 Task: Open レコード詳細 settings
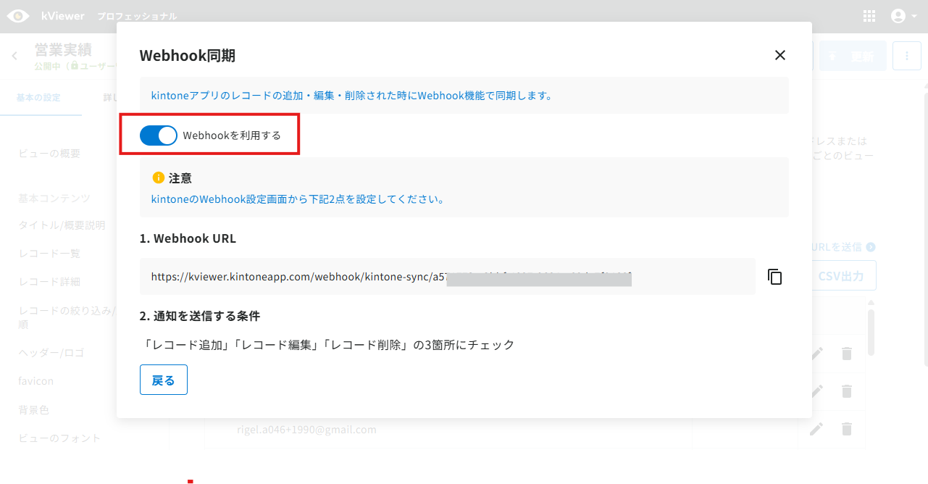[x=49, y=282]
